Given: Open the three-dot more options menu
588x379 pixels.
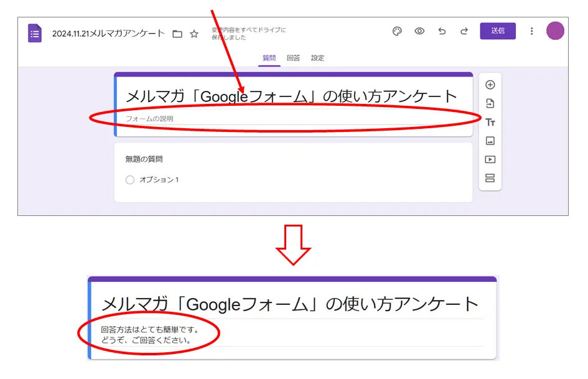Looking at the screenshot, I should coord(531,31).
